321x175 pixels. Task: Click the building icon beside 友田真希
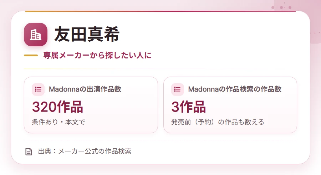click(x=36, y=34)
